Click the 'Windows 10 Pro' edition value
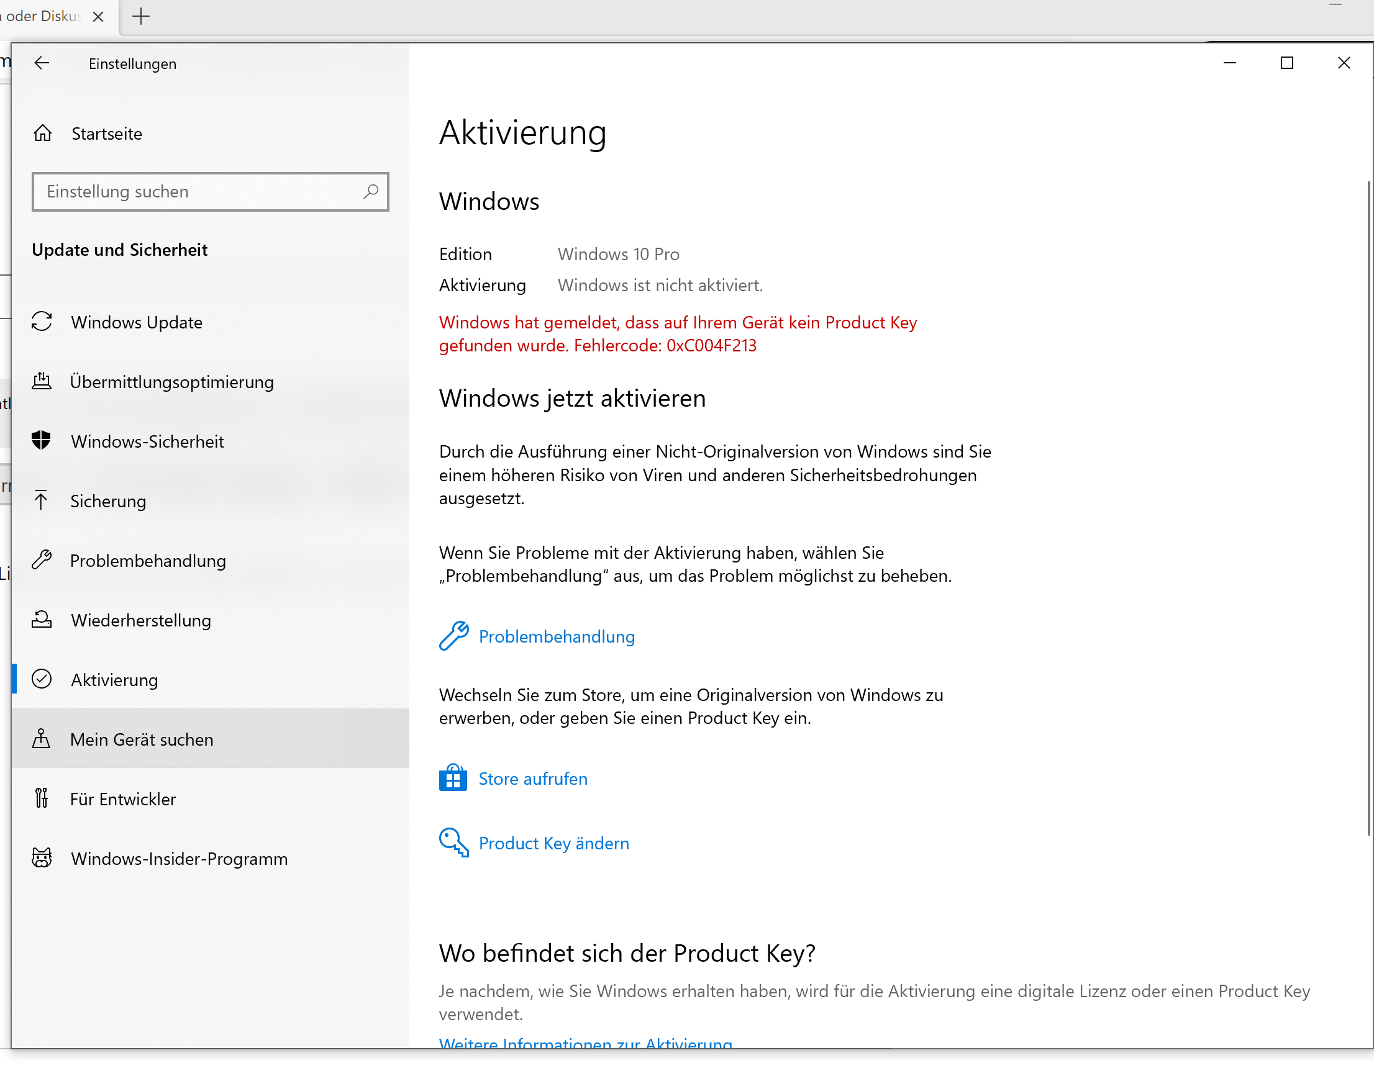Image resolution: width=1374 pixels, height=1089 pixels. pos(618,254)
